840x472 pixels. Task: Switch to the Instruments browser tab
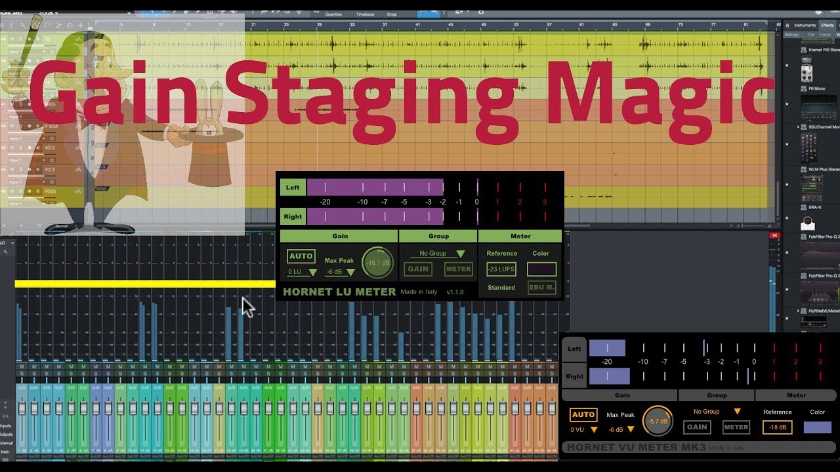tap(805, 25)
